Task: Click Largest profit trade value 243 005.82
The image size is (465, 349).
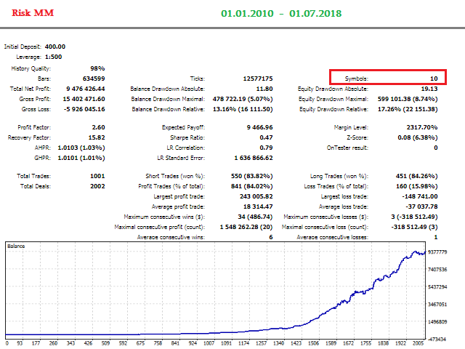Action: tap(256, 196)
